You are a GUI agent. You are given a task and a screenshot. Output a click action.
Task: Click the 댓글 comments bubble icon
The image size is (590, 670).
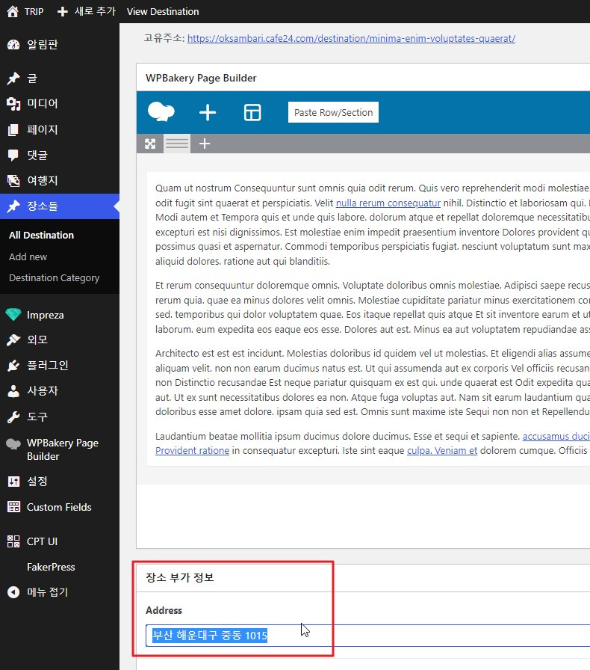13,155
